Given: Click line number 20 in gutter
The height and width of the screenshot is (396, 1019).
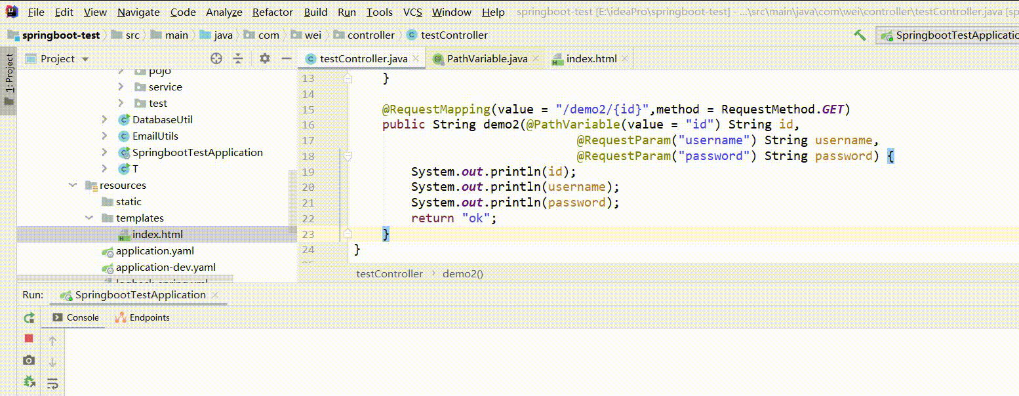Looking at the screenshot, I should click(308, 188).
